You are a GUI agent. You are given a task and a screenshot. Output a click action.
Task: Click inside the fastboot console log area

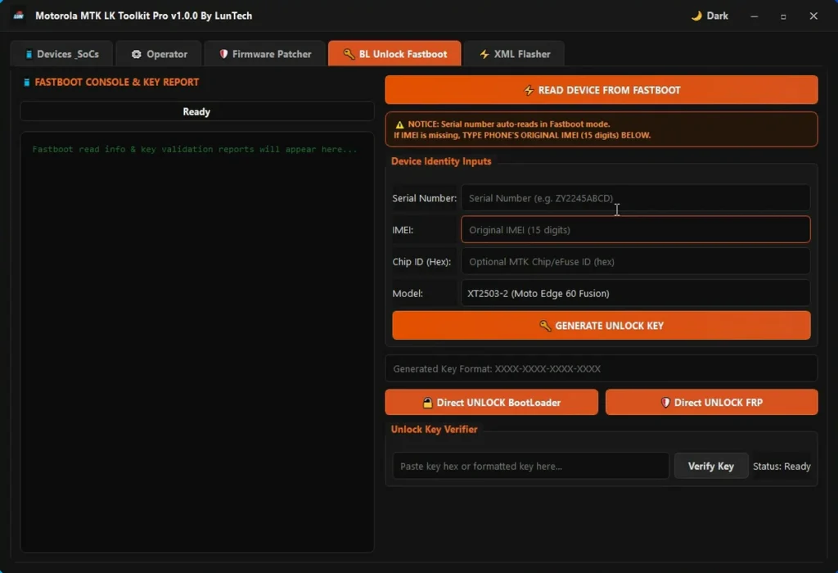pos(197,342)
